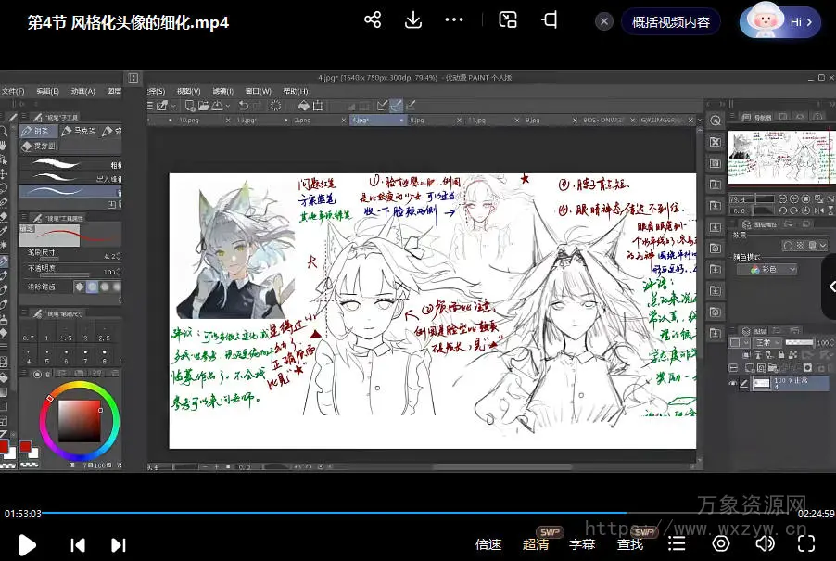Skip to the next video
The image size is (836, 561).
click(119, 545)
